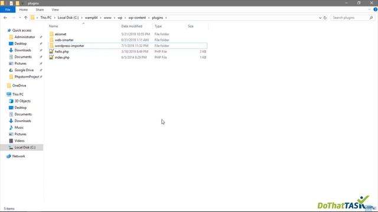
Task: Open Documents under This PC
Action: tap(23, 114)
